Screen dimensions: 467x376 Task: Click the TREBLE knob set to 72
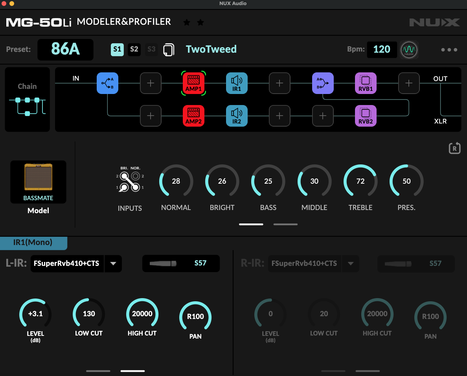pos(360,181)
